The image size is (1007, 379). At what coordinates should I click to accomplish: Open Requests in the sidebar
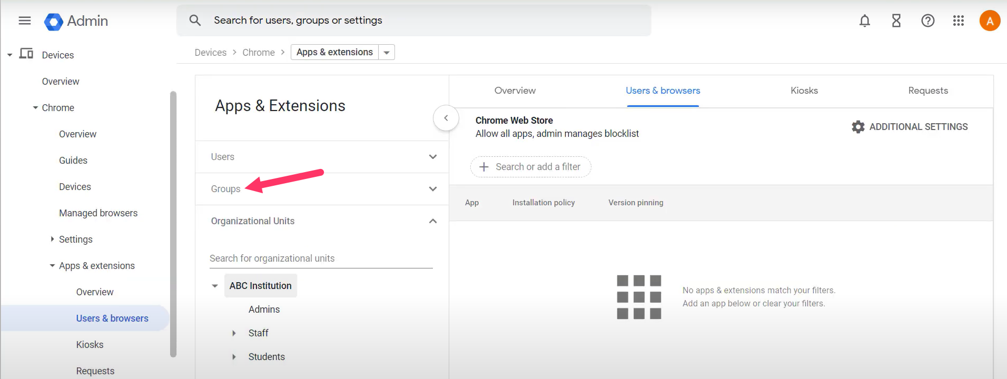tap(95, 371)
